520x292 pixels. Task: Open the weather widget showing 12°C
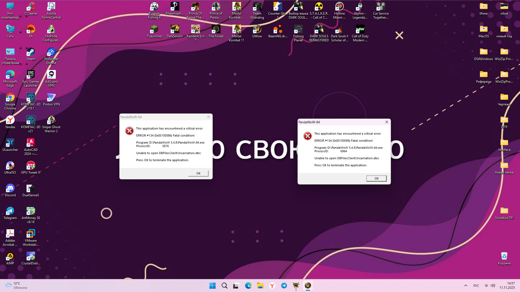pos(16,286)
